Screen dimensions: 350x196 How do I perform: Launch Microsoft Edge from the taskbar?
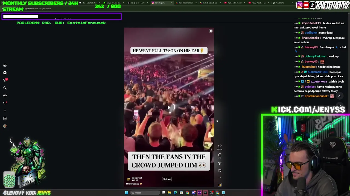175,193
